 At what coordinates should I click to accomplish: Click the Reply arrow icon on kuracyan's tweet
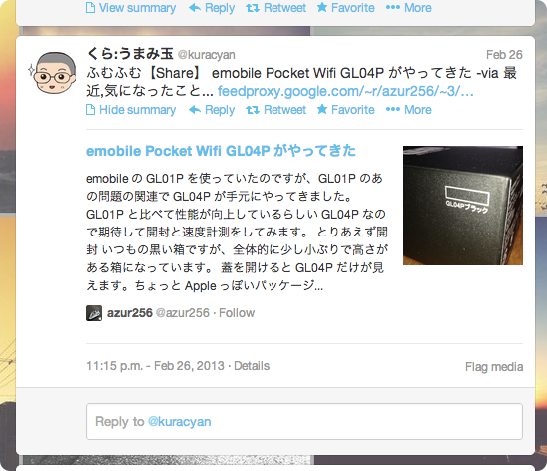click(x=195, y=110)
